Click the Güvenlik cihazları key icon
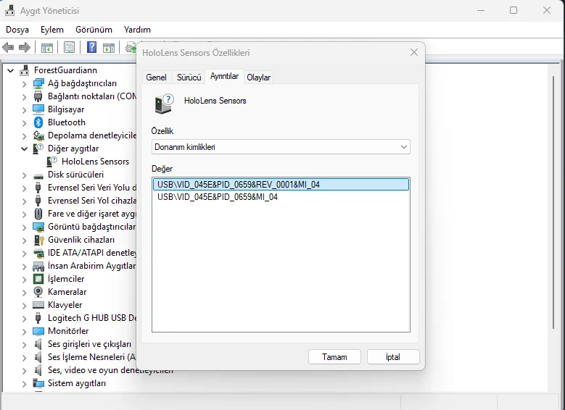The width and height of the screenshot is (565, 410). pos(38,240)
